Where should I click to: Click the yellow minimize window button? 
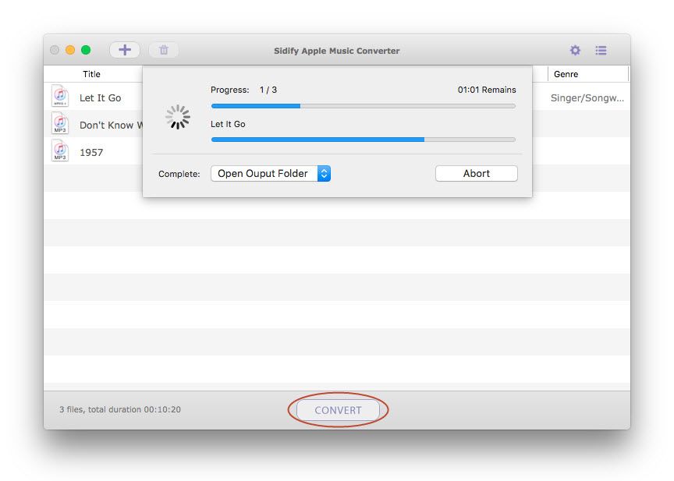pyautogui.click(x=70, y=50)
